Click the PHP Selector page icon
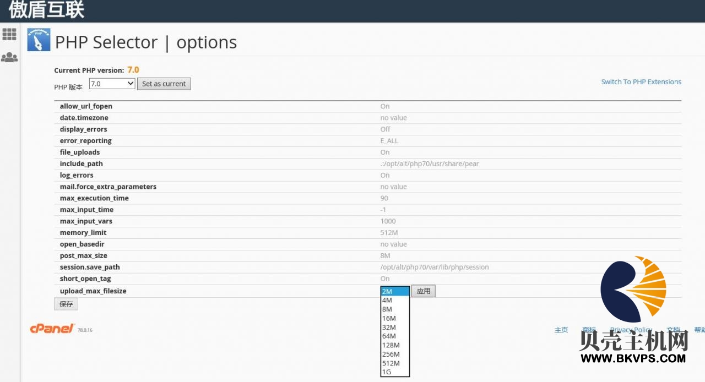This screenshot has height=382, width=705. tap(39, 41)
